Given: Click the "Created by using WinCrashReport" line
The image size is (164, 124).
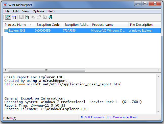Looking at the screenshot, I should click(36, 81).
